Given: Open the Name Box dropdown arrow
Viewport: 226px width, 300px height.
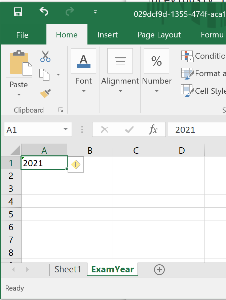Looking at the screenshot, I should pyautogui.click(x=65, y=130).
